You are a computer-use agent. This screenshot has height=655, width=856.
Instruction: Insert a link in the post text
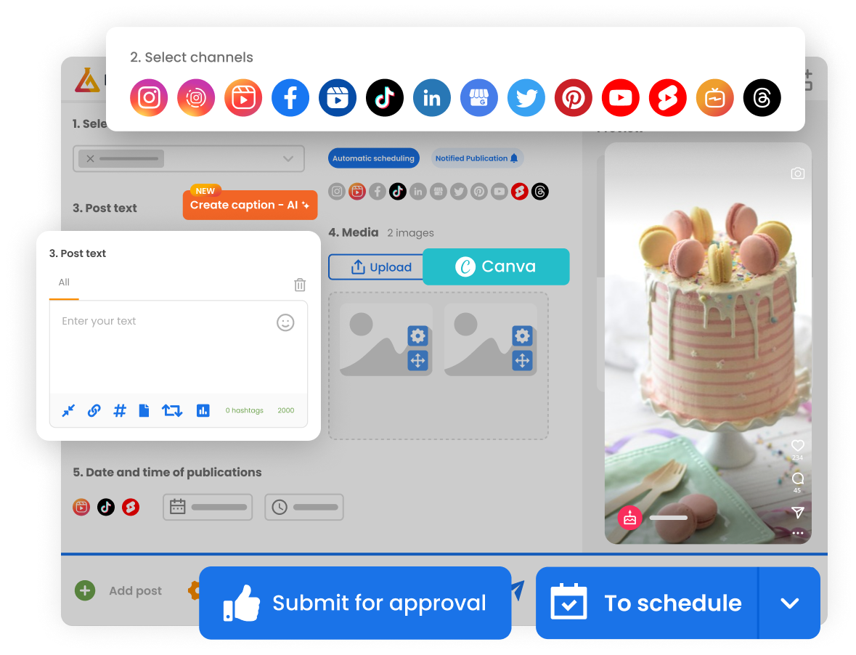point(94,410)
